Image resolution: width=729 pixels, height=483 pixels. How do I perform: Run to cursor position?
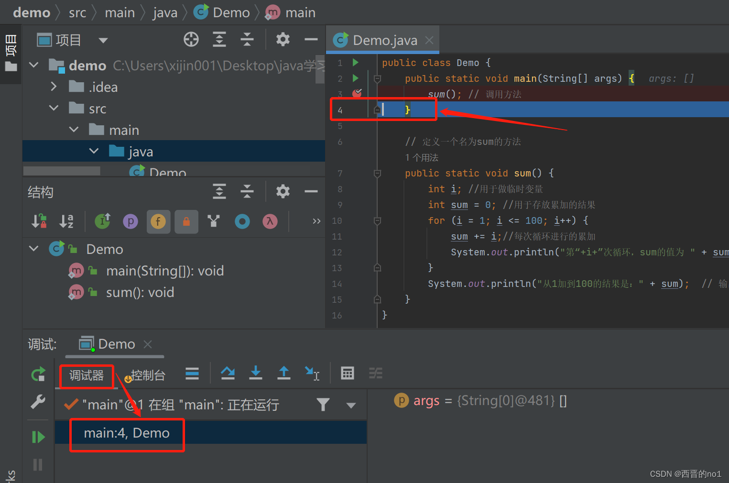pyautogui.click(x=312, y=373)
